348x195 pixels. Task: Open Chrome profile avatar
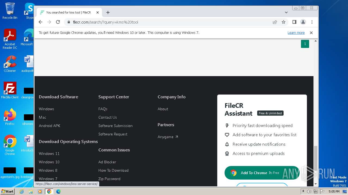click(x=303, y=22)
